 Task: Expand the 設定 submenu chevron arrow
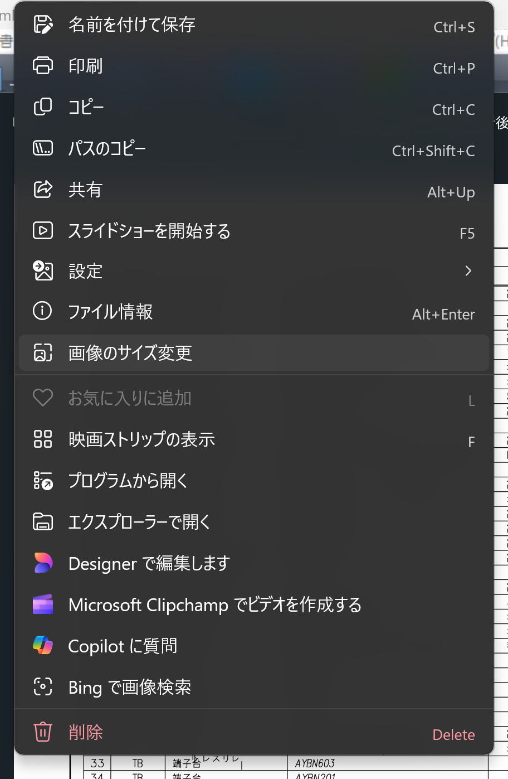pos(468,271)
